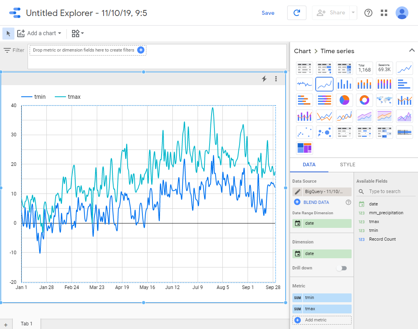Click the drop fields here filter area
This screenshot has width=418, height=329.
click(x=88, y=50)
